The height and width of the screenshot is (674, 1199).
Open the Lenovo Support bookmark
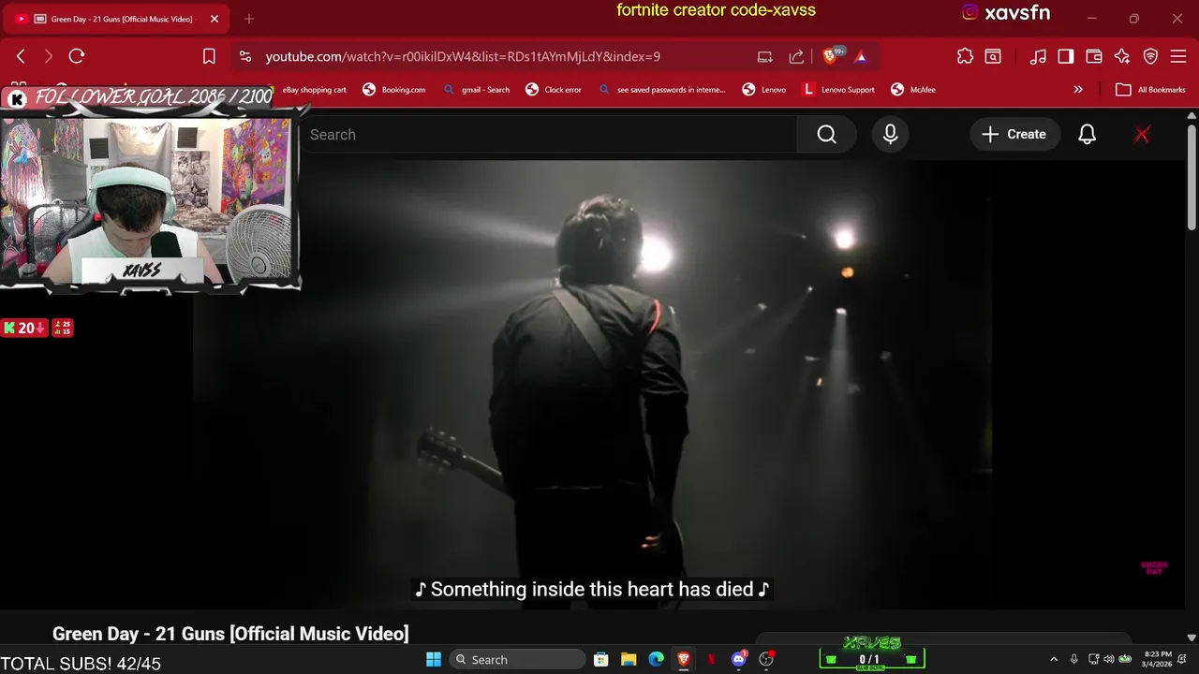click(838, 90)
